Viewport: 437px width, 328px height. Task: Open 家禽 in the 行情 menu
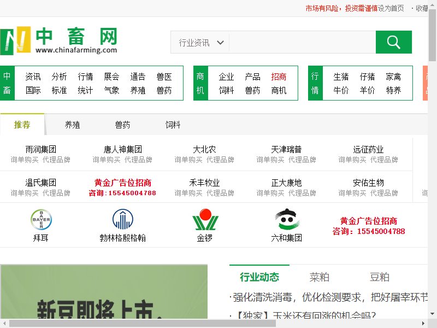(x=393, y=77)
